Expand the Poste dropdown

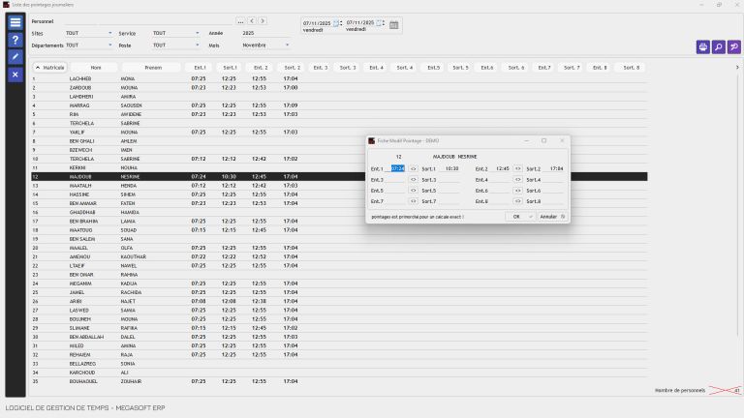tap(198, 45)
